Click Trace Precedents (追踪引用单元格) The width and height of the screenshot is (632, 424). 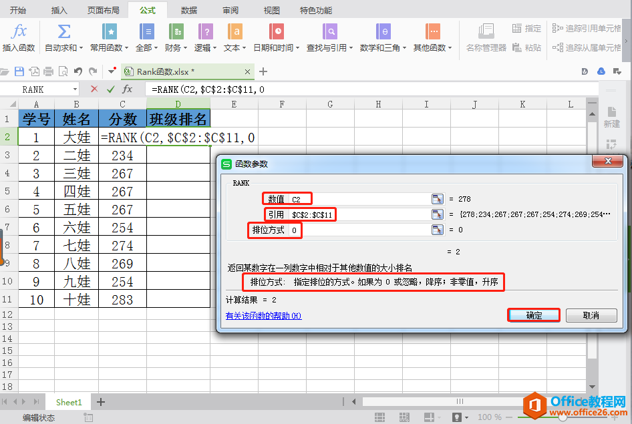[x=587, y=28]
